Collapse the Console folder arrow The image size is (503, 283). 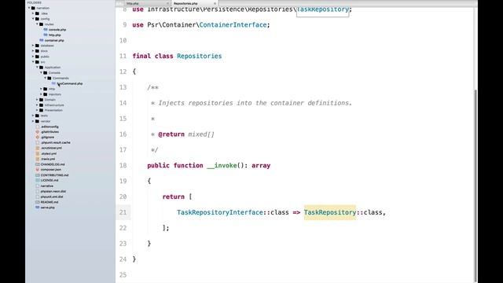click(x=41, y=73)
